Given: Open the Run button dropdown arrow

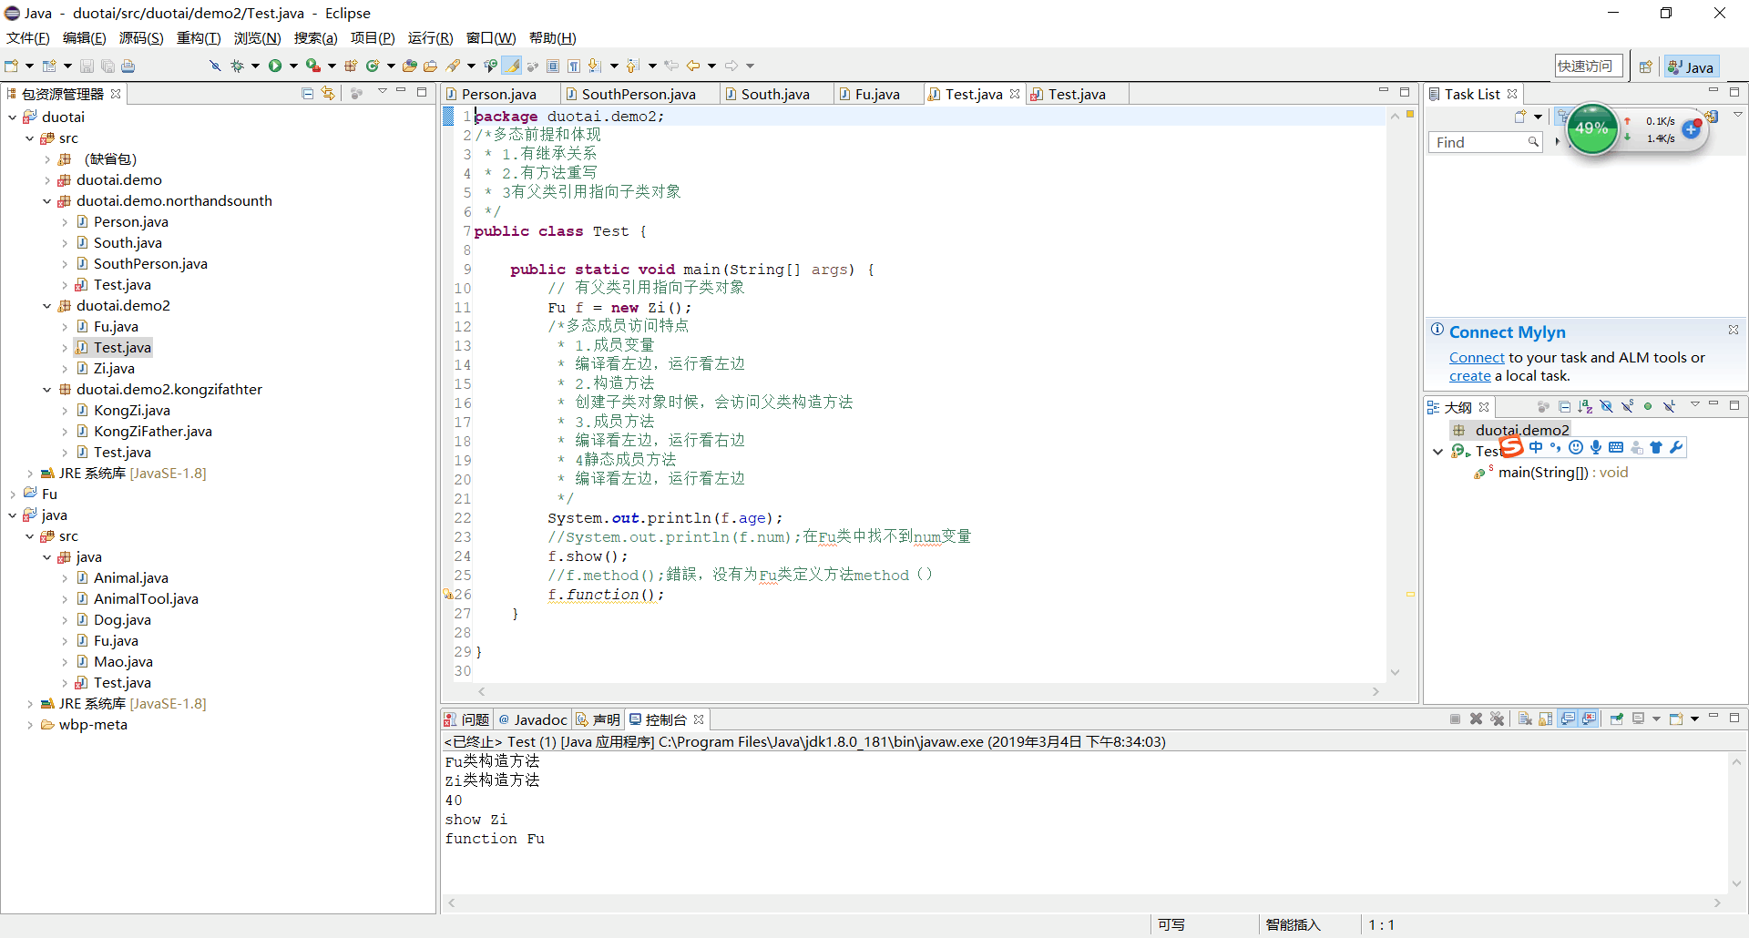Looking at the screenshot, I should point(293,66).
